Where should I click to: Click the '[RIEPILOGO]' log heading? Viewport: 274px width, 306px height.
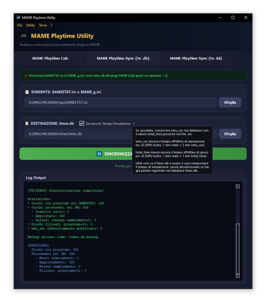point(38,245)
